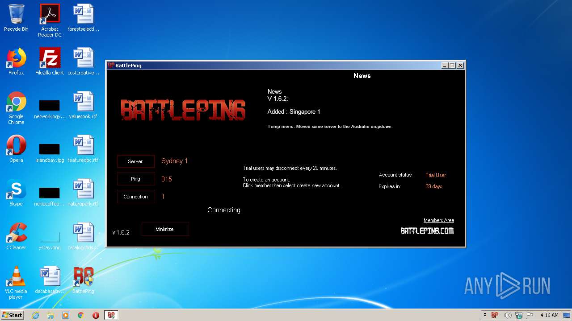Click the Connecting status text
572x321 pixels.
pyautogui.click(x=224, y=210)
